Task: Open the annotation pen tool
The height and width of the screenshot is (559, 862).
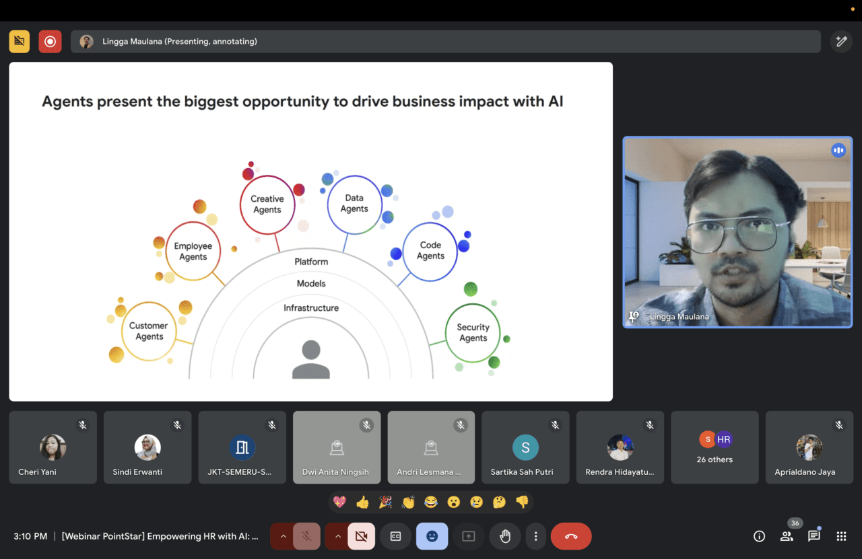Action: [x=841, y=42]
